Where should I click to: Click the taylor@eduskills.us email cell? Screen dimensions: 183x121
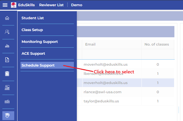click(x=112, y=101)
